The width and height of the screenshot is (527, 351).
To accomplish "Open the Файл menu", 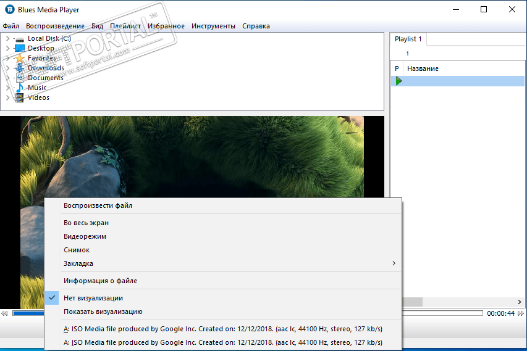I will pyautogui.click(x=11, y=26).
